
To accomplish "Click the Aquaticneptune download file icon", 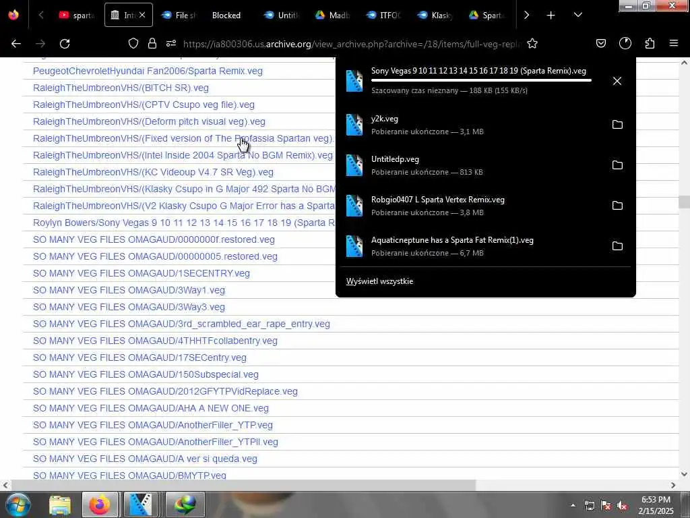I will pos(354,246).
